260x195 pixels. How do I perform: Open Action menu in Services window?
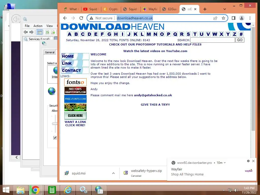click(38, 26)
